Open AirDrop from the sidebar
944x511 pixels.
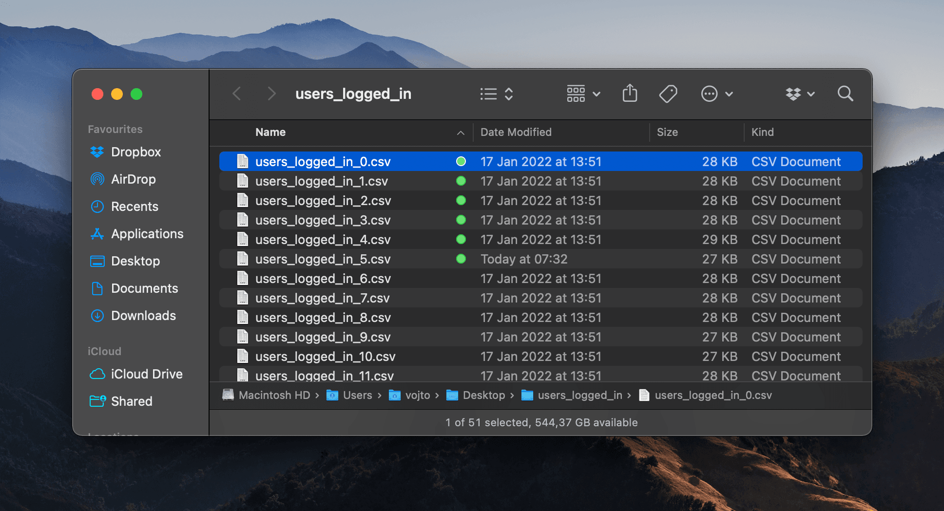[x=133, y=179]
